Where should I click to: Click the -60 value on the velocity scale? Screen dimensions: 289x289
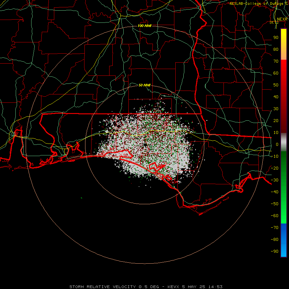[x=275, y=216]
